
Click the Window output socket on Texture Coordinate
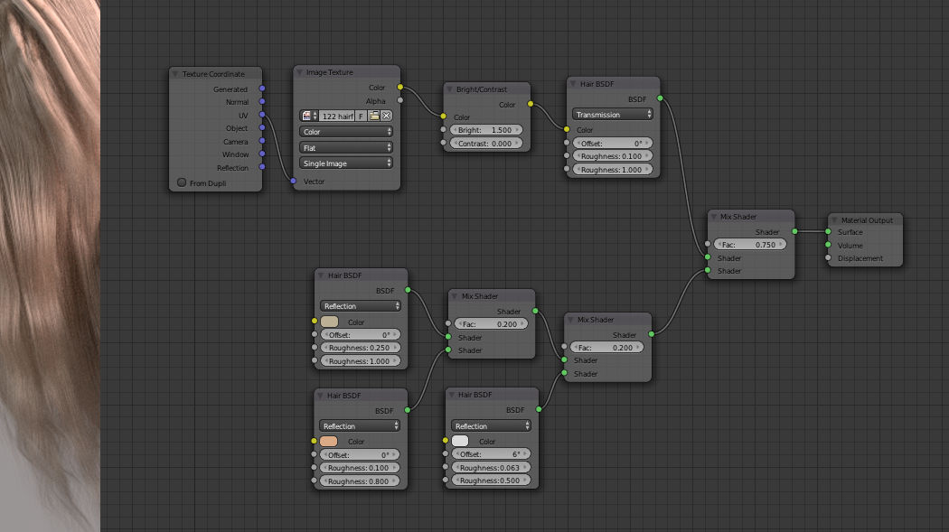coord(262,154)
